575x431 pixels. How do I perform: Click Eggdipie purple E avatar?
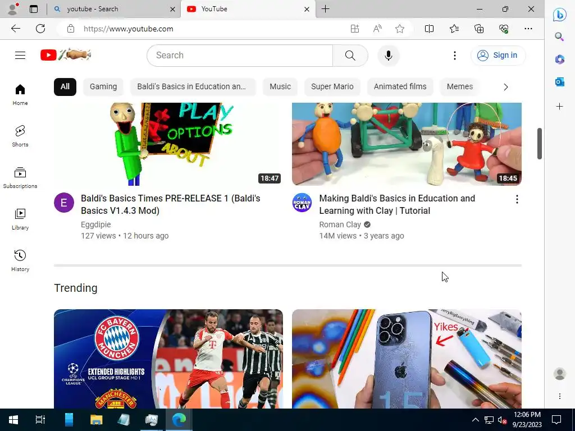[64, 203]
